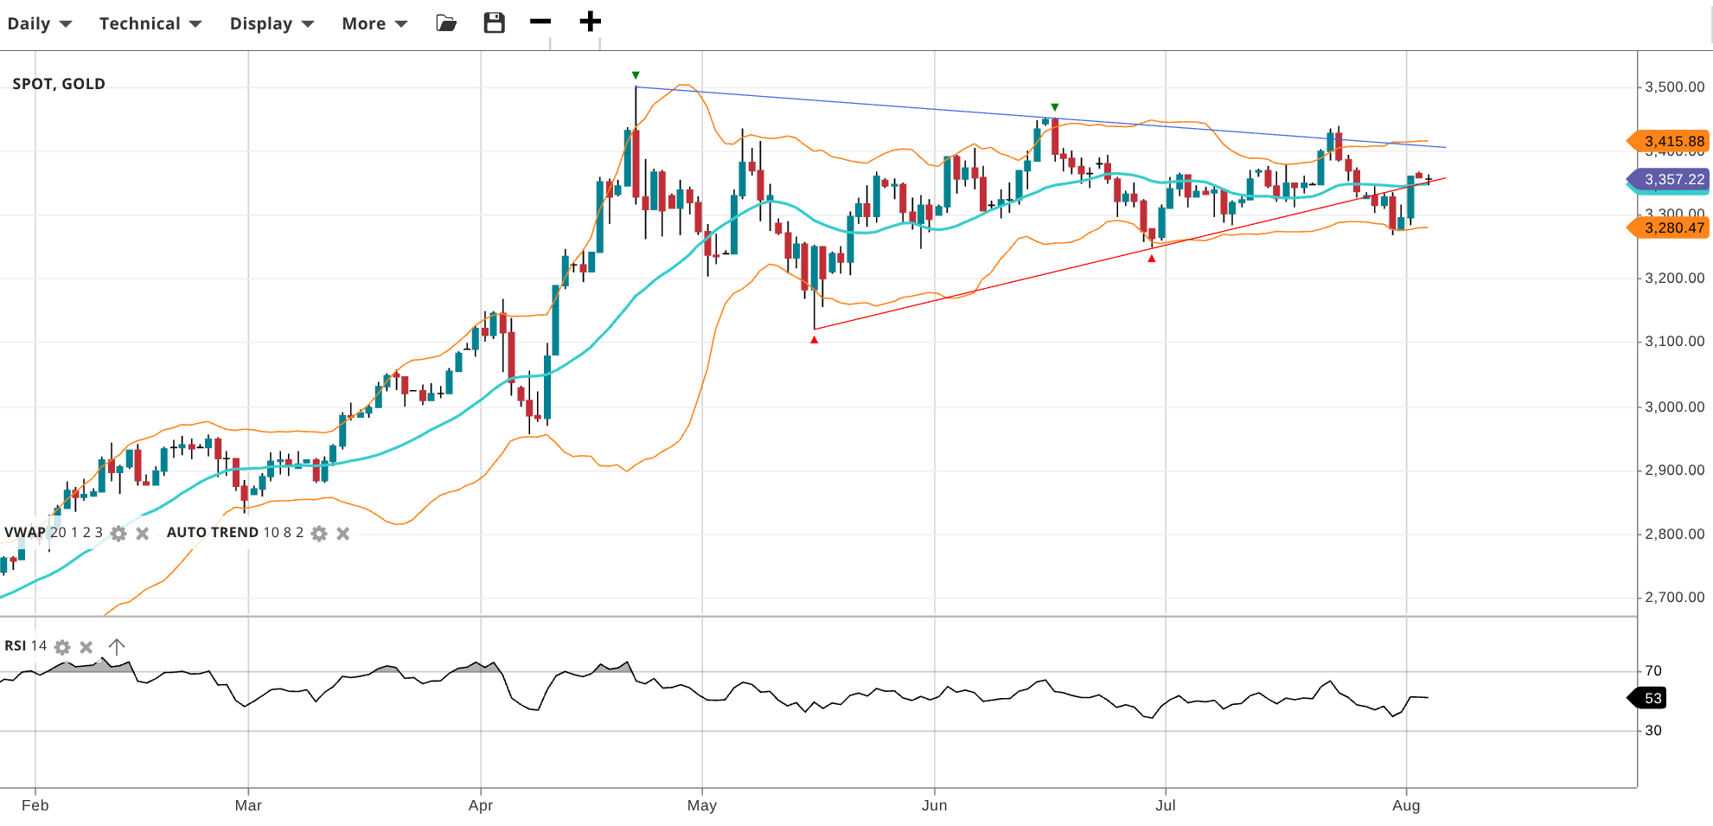1713x826 pixels.
Task: Move RSI panel up with arrow
Action: (117, 647)
